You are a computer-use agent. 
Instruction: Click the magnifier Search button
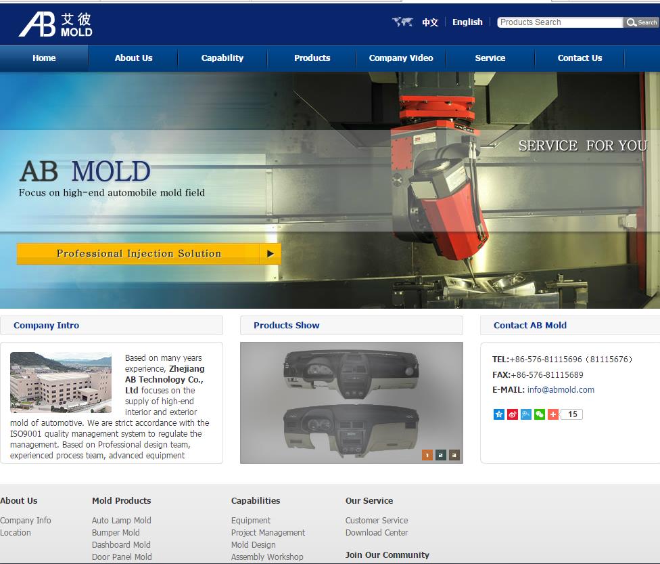point(641,22)
